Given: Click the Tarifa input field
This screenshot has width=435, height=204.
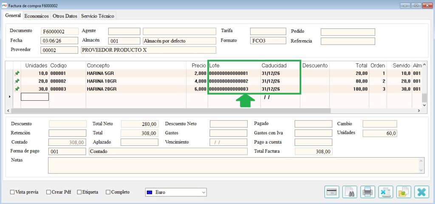Looking at the screenshot, I should [268, 31].
